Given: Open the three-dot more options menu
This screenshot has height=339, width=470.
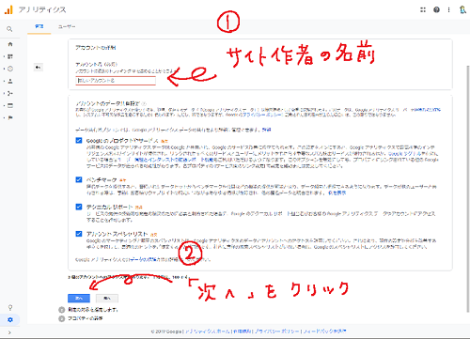Looking at the screenshot, I should [x=448, y=9].
